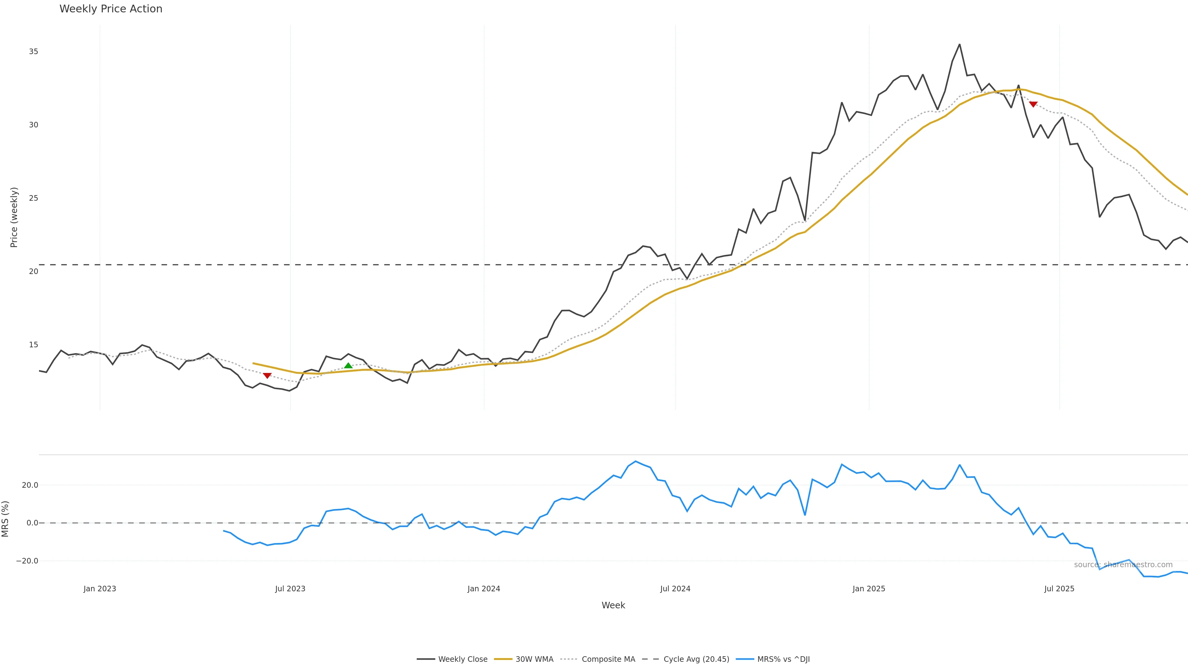Click the MRS (%) y-axis title
The image size is (1188, 668).
(x=6, y=519)
